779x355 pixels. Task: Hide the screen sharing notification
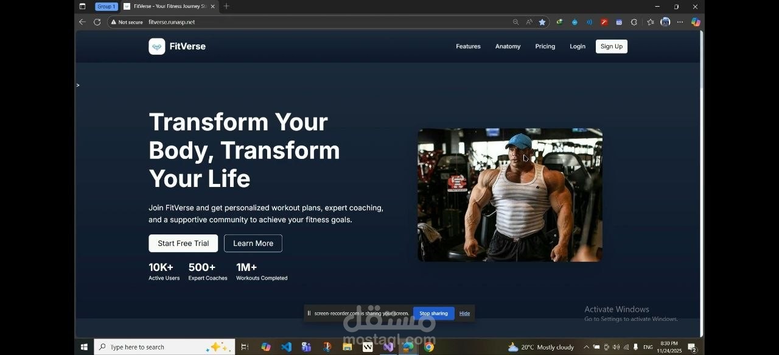click(x=464, y=314)
